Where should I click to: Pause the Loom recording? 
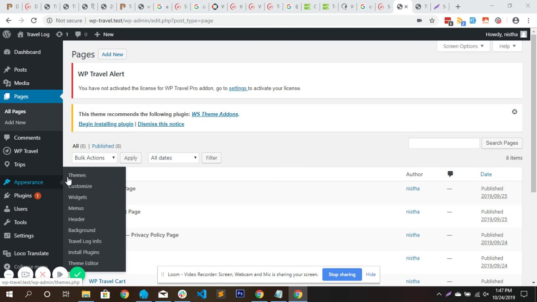[x=60, y=274]
